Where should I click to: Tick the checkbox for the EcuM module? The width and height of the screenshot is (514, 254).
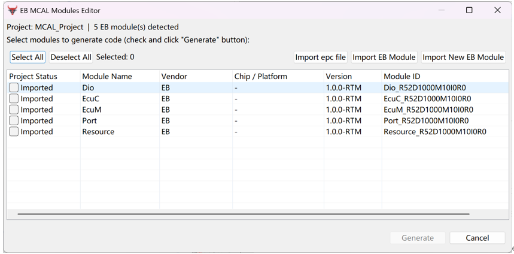tap(14, 110)
